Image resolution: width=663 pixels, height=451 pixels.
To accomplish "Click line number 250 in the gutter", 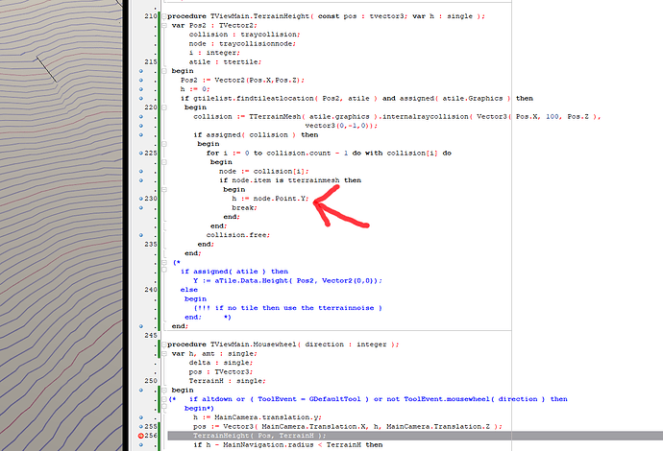I will [x=151, y=381].
